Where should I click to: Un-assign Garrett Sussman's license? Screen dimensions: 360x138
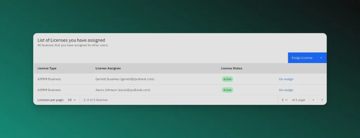click(286, 79)
